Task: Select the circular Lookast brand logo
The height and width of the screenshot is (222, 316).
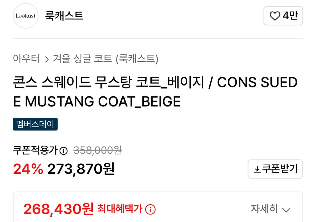Action: [26, 16]
